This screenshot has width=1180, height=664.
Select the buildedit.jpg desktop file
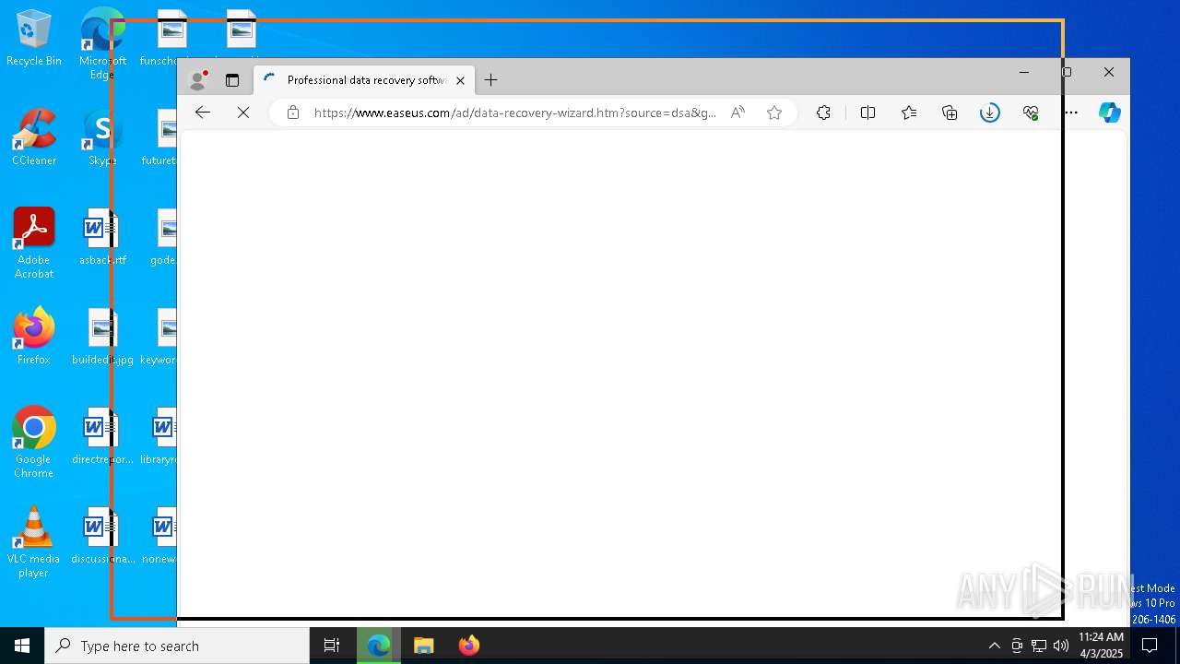pos(102,337)
